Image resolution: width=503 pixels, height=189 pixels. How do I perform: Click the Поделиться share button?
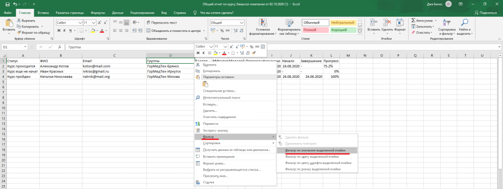485,13
